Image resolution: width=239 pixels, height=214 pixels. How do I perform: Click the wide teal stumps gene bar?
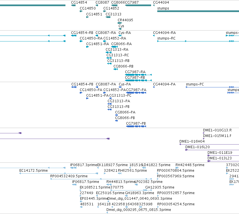pos(198,11)
